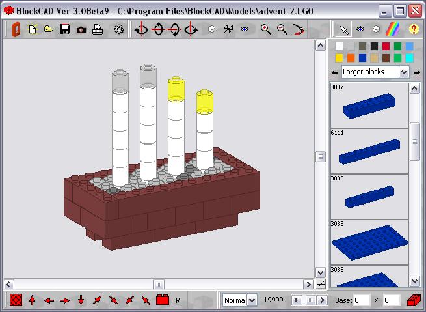Go to next block category

click(x=417, y=73)
